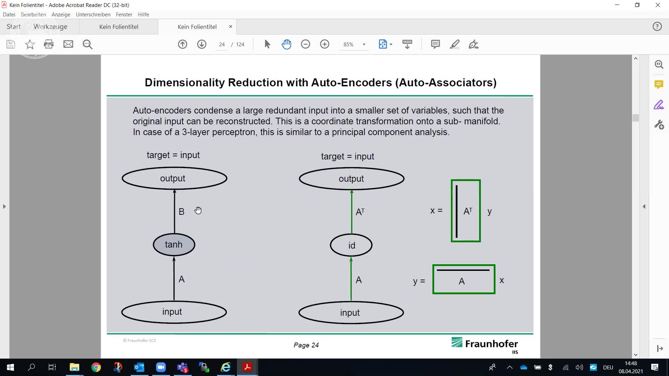Add a sticky note comment
This screenshot has width=669, height=376.
[435, 44]
